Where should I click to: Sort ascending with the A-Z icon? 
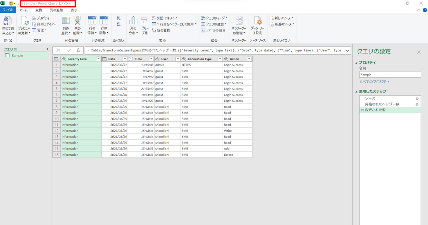coord(119,18)
